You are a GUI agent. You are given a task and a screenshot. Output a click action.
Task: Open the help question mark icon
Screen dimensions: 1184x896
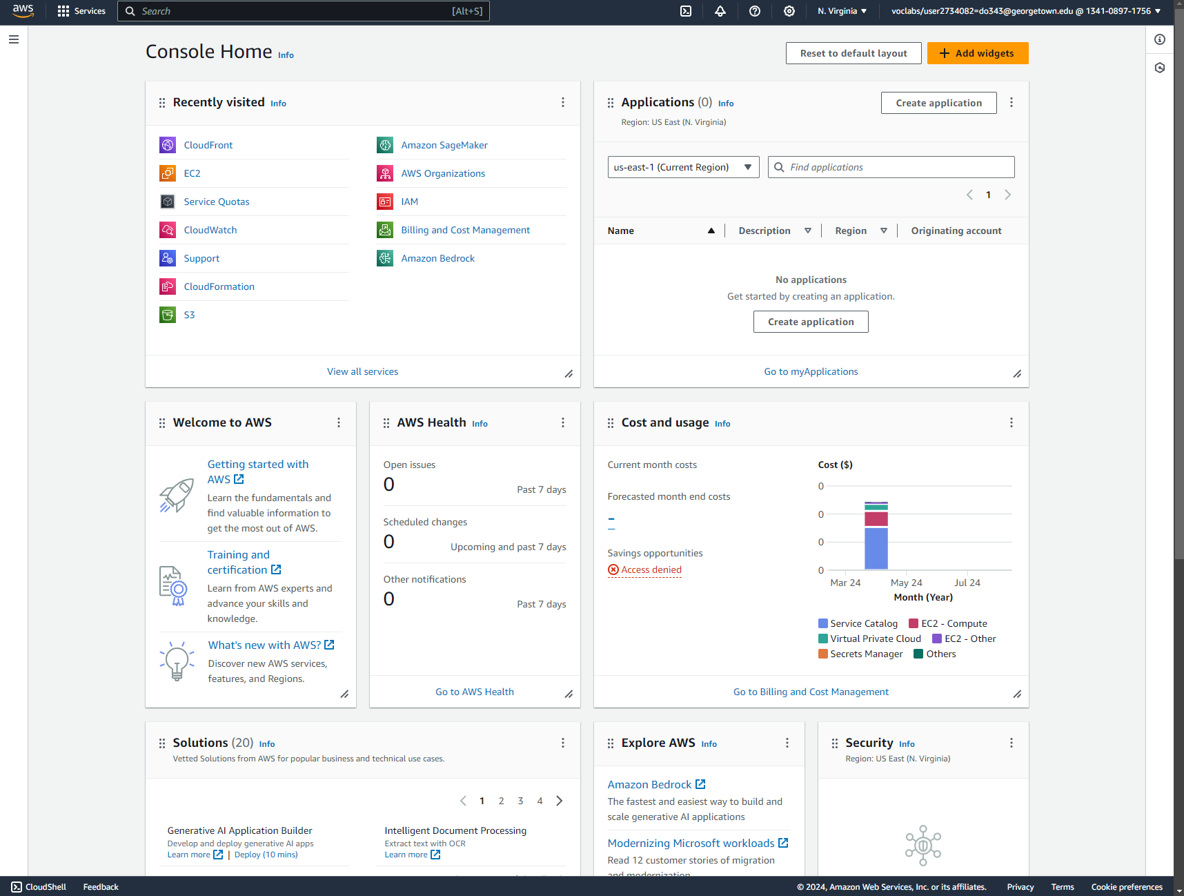755,11
